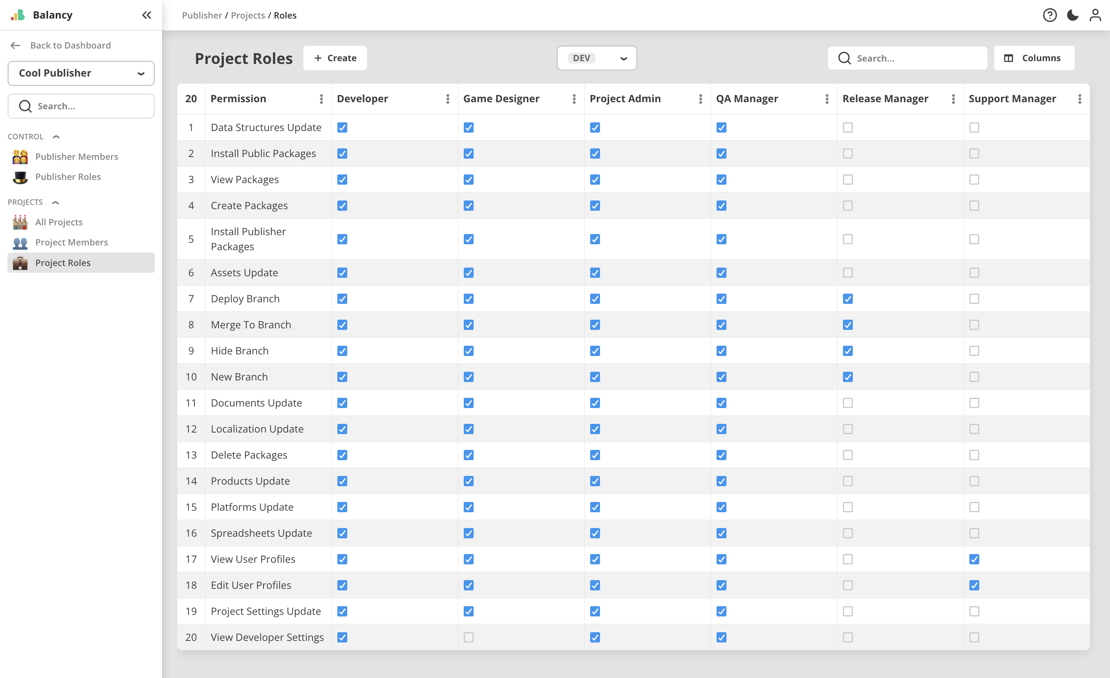This screenshot has width=1110, height=678.
Task: Open the Publisher Members page
Action: point(77,156)
